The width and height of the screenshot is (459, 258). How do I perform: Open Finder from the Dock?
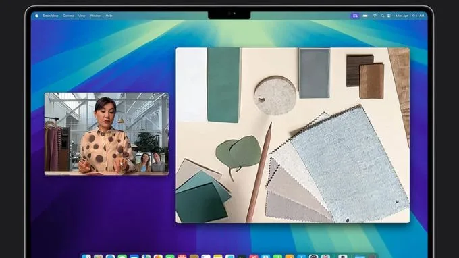click(86, 256)
